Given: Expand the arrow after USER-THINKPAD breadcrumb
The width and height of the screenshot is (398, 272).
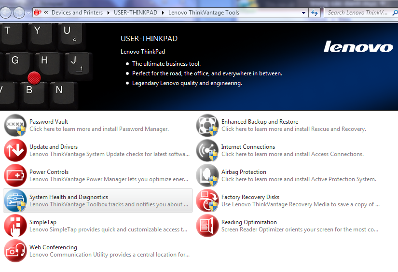Looking at the screenshot, I should 163,13.
